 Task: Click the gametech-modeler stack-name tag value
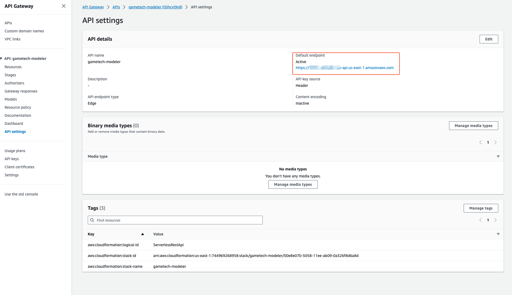click(170, 266)
